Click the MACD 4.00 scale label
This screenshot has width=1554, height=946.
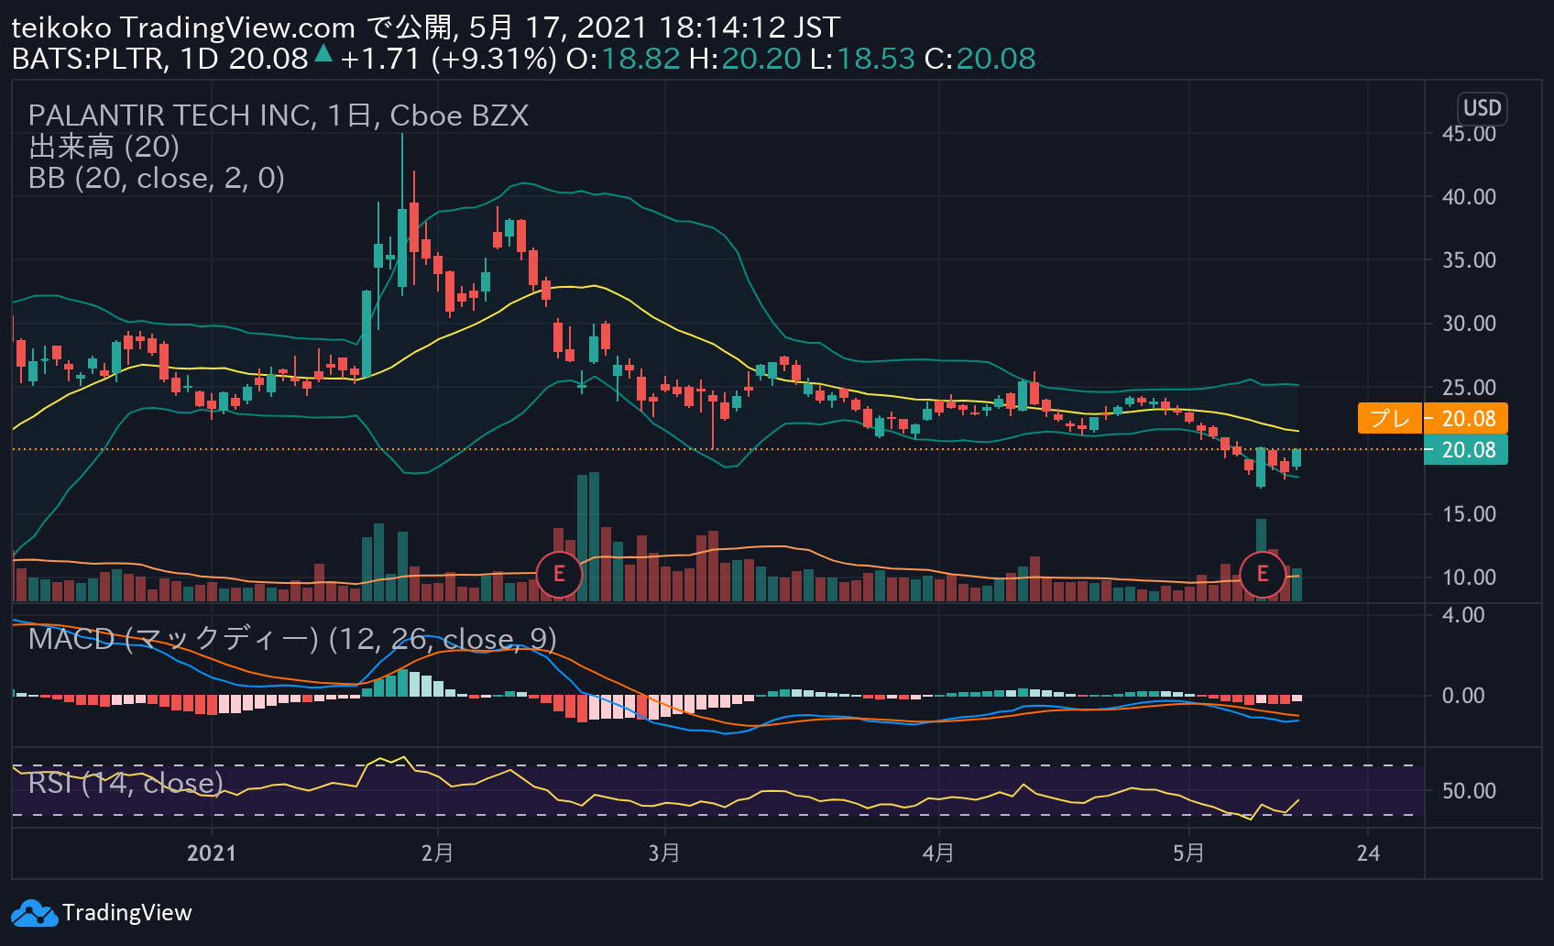1463,615
